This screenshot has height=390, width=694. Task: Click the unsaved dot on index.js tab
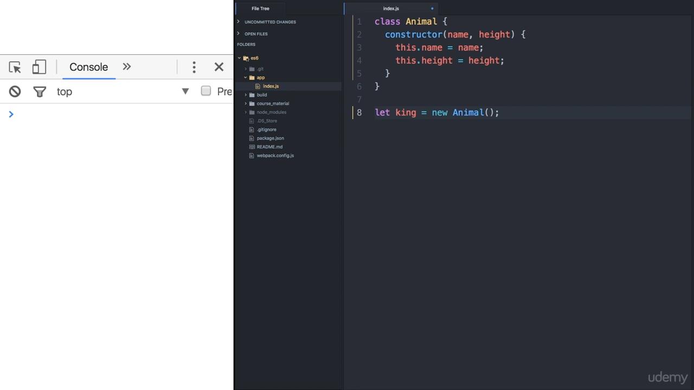(x=432, y=9)
